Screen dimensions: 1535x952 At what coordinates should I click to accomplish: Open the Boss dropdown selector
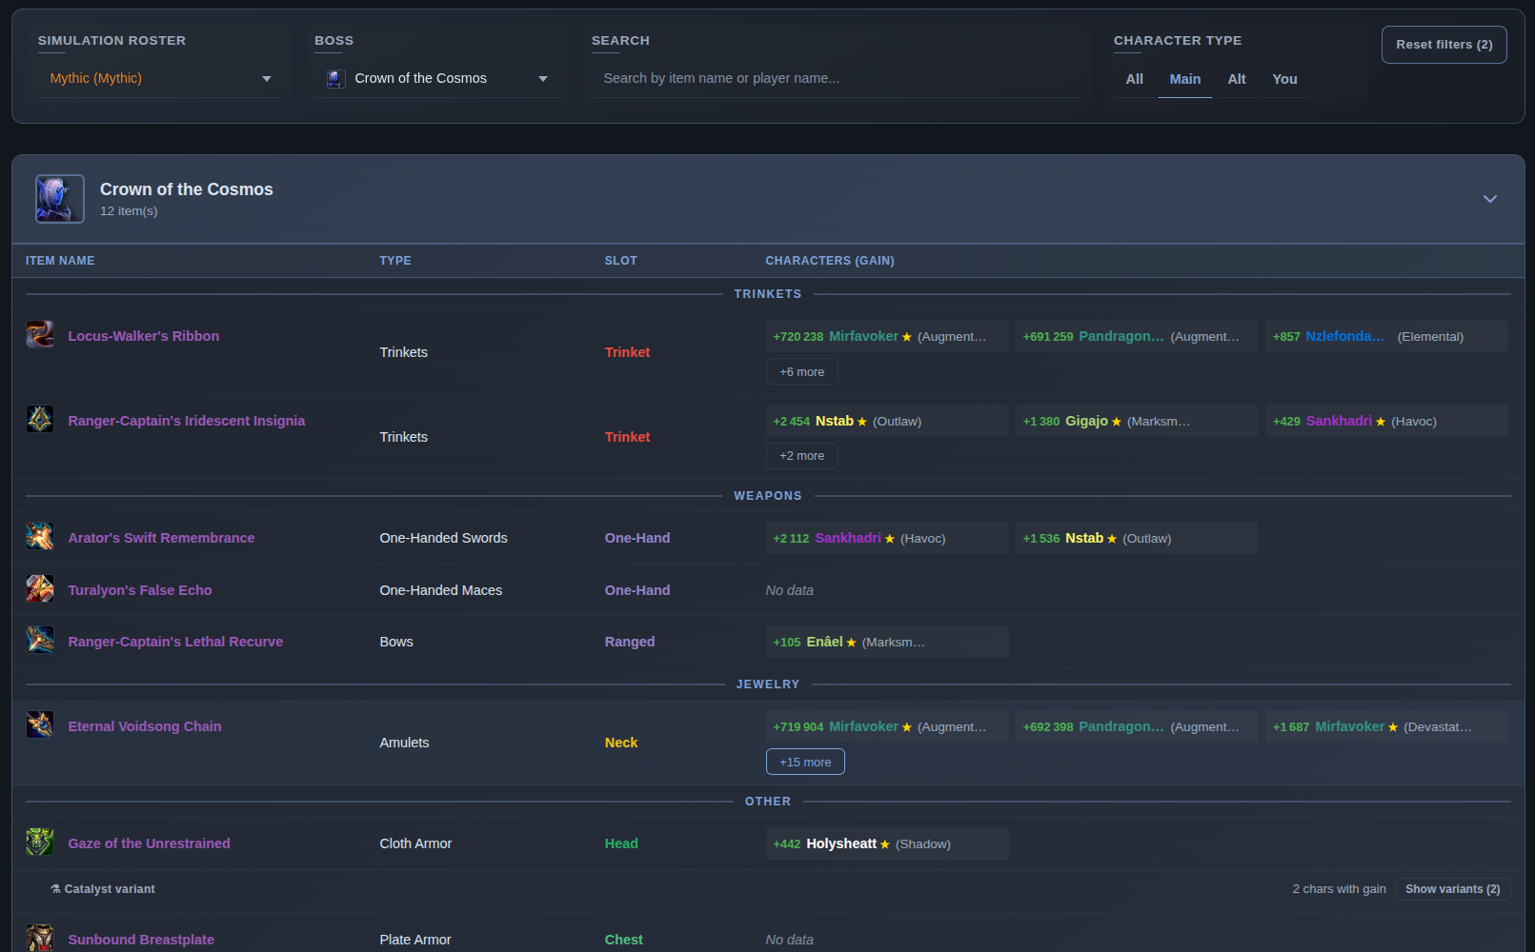(437, 78)
